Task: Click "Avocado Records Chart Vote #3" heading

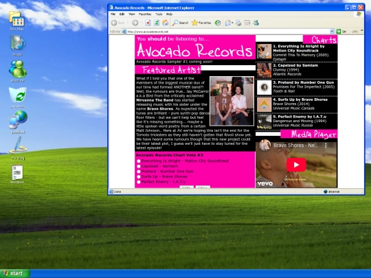Action: [170, 155]
